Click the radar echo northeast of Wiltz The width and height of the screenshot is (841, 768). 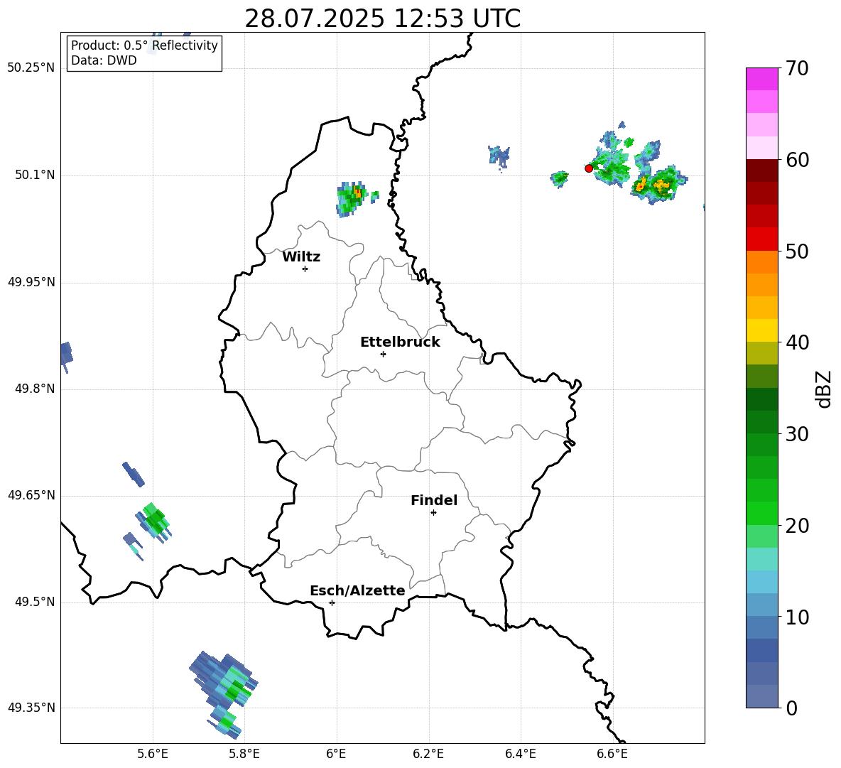click(352, 198)
